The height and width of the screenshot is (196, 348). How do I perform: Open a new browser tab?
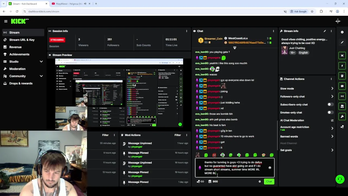pyautogui.click(x=96, y=4)
